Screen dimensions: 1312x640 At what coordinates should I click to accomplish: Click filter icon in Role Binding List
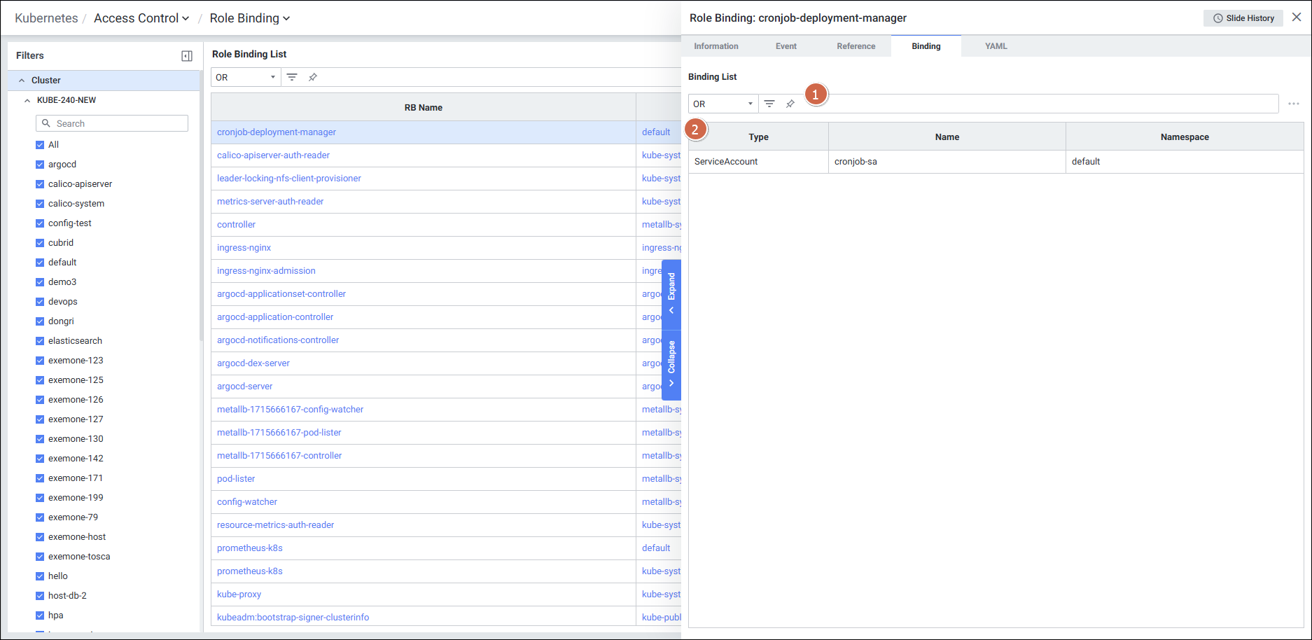[292, 77]
